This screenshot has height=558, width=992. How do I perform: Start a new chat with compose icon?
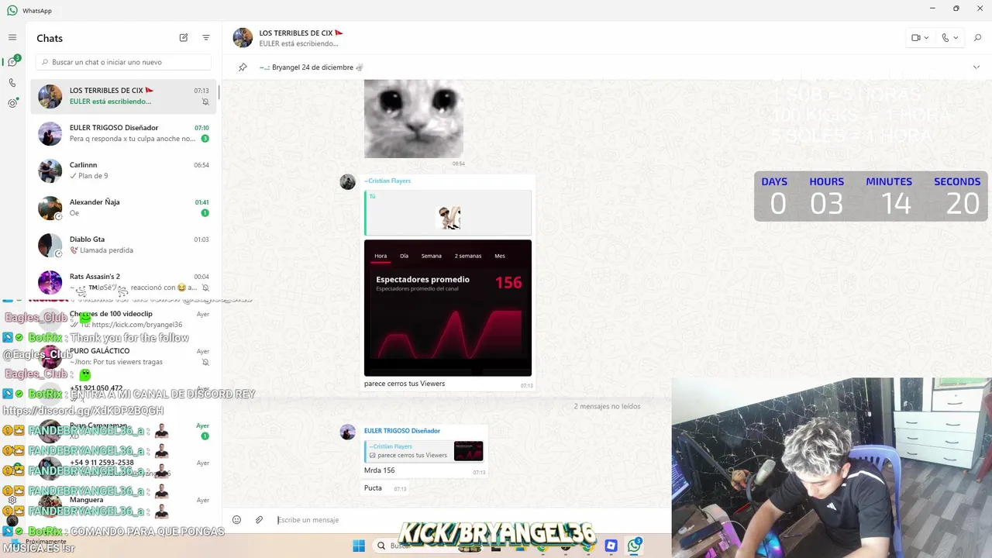tap(184, 37)
